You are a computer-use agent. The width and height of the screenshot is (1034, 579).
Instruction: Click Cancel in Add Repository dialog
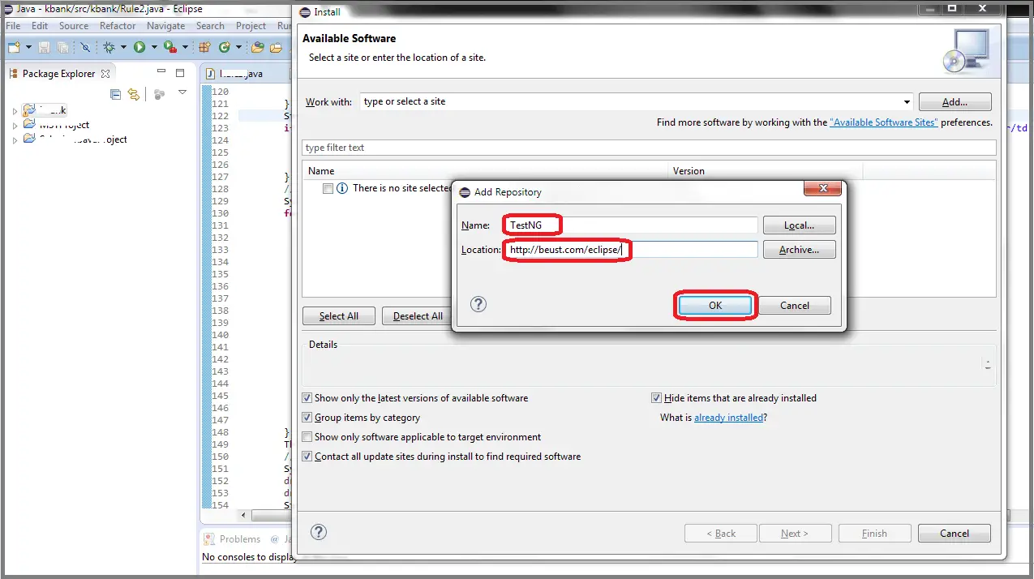(x=795, y=306)
